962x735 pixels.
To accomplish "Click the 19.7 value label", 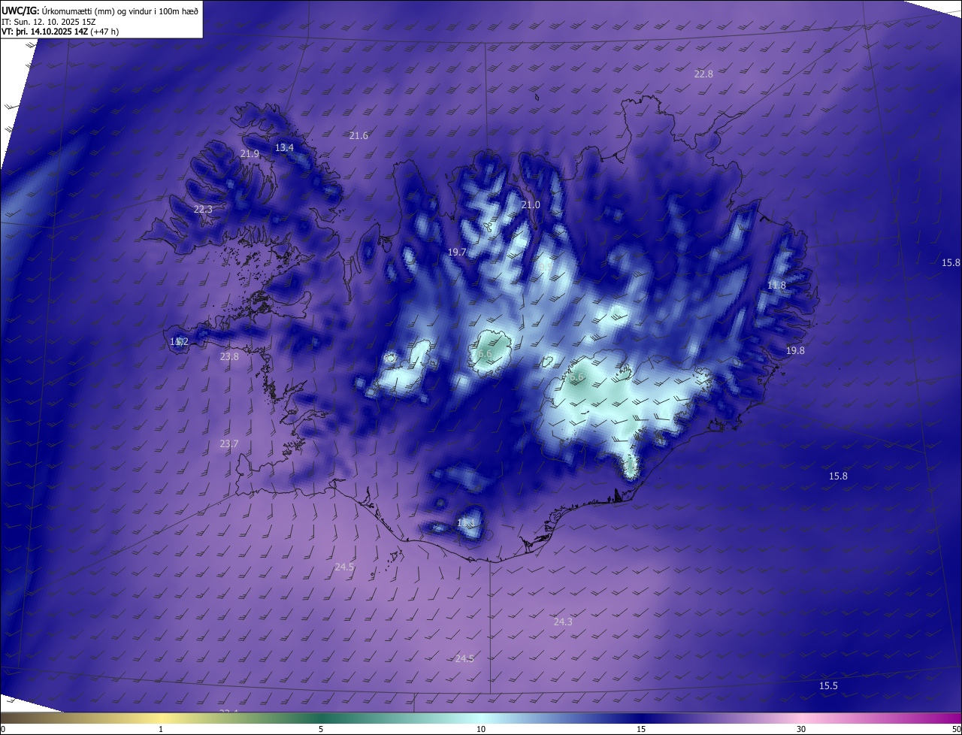I will pos(457,252).
